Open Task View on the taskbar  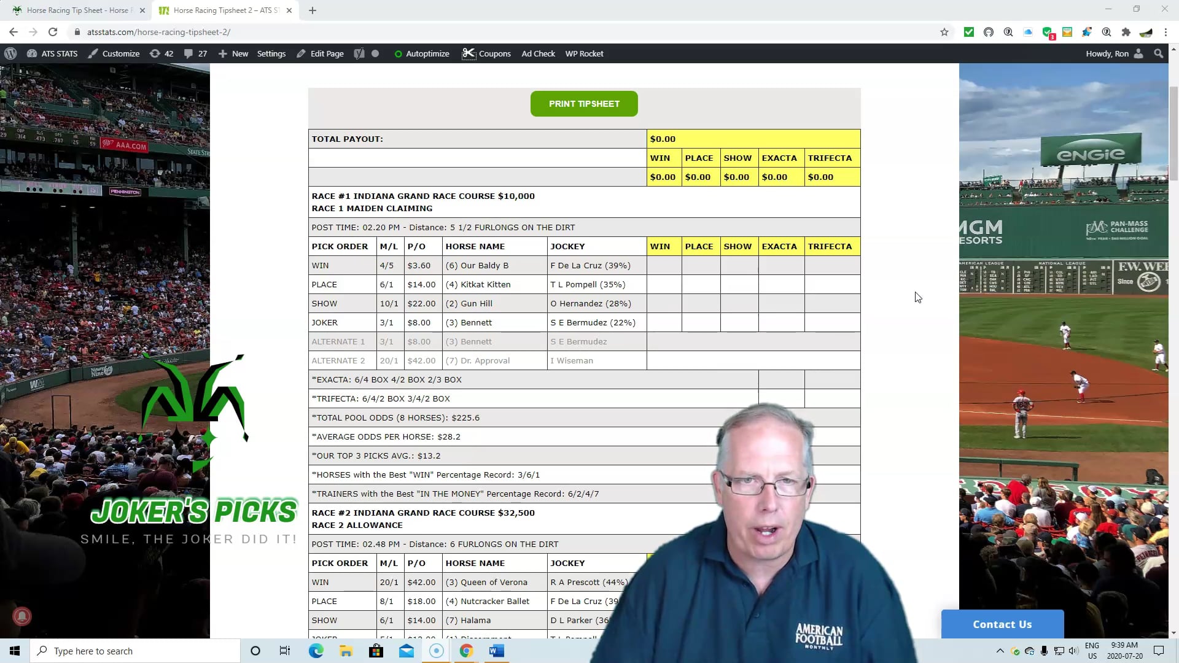pos(285,651)
